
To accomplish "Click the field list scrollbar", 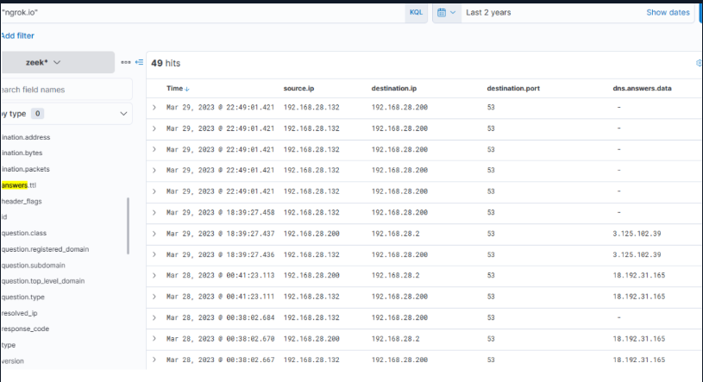I will [x=129, y=226].
